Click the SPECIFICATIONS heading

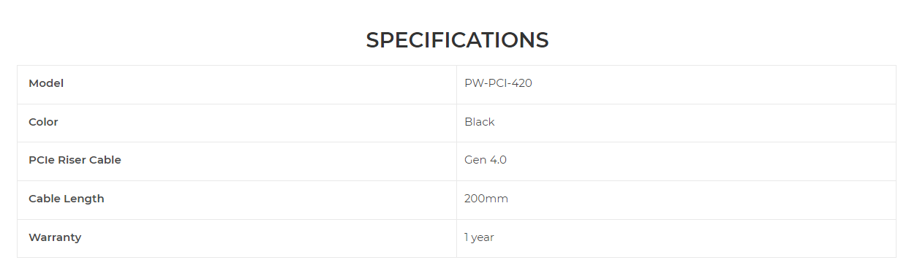coord(457,40)
